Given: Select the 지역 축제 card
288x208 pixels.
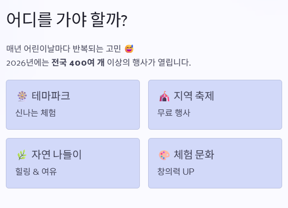Looking at the screenshot, I should [215, 105].
